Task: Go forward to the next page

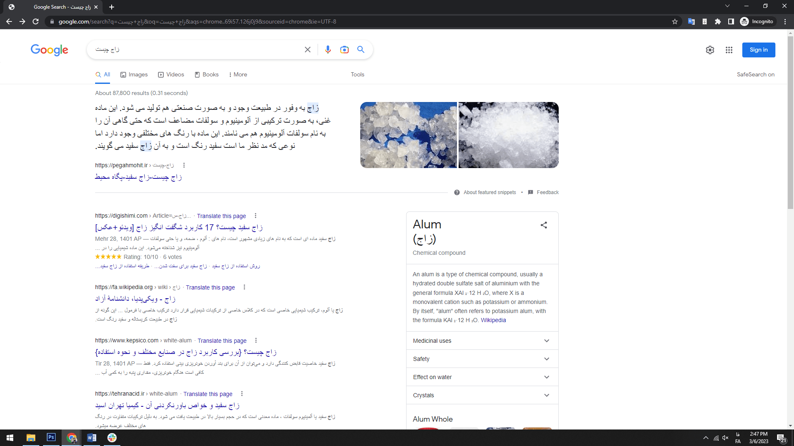Action: [x=22, y=21]
